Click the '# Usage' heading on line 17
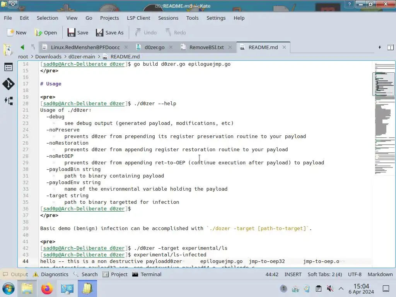The image size is (396, 297). tap(51, 84)
